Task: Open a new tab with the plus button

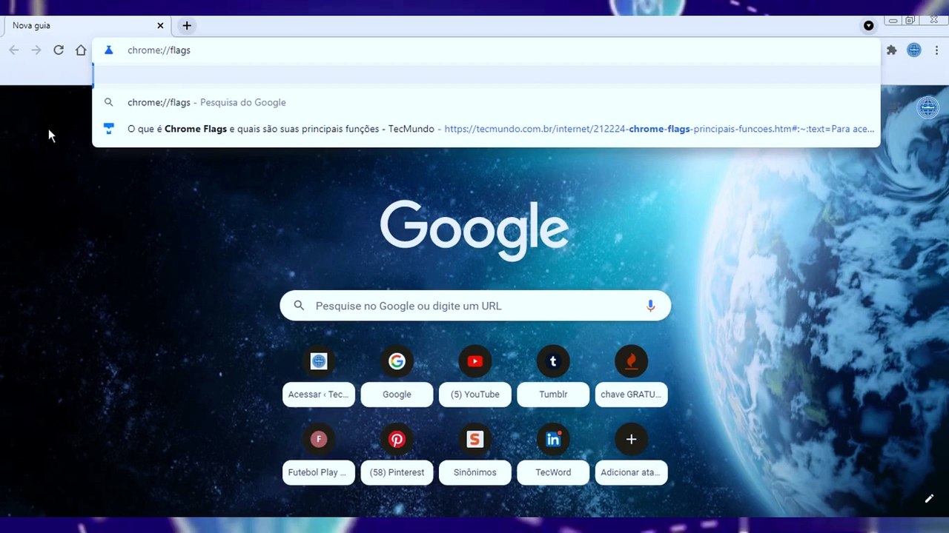Action: tap(187, 25)
